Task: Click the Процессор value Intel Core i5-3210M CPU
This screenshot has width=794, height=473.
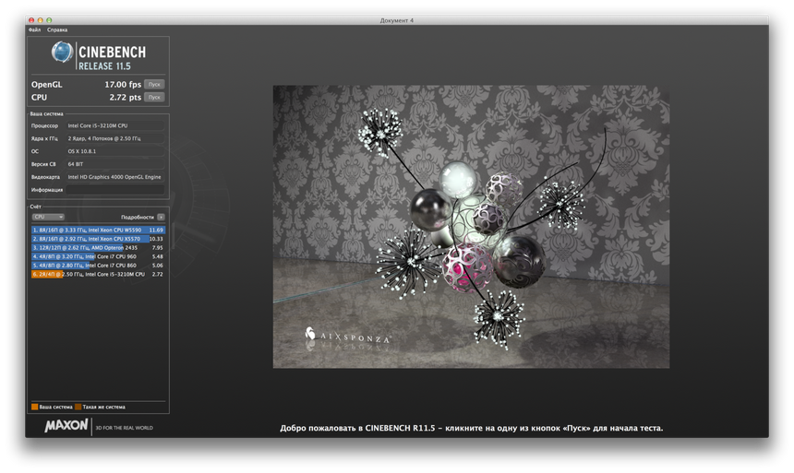Action: 115,125
